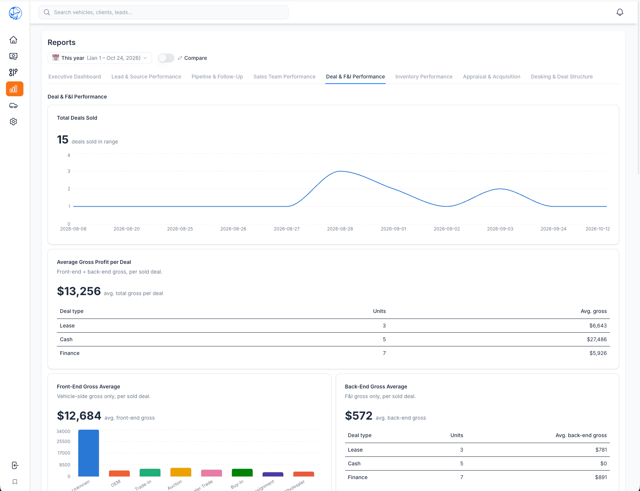Switch to Executive Dashboard tab
This screenshot has height=491, width=640.
[x=75, y=77]
